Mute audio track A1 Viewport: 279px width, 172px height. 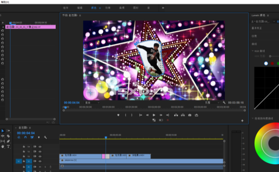(x=40, y=167)
